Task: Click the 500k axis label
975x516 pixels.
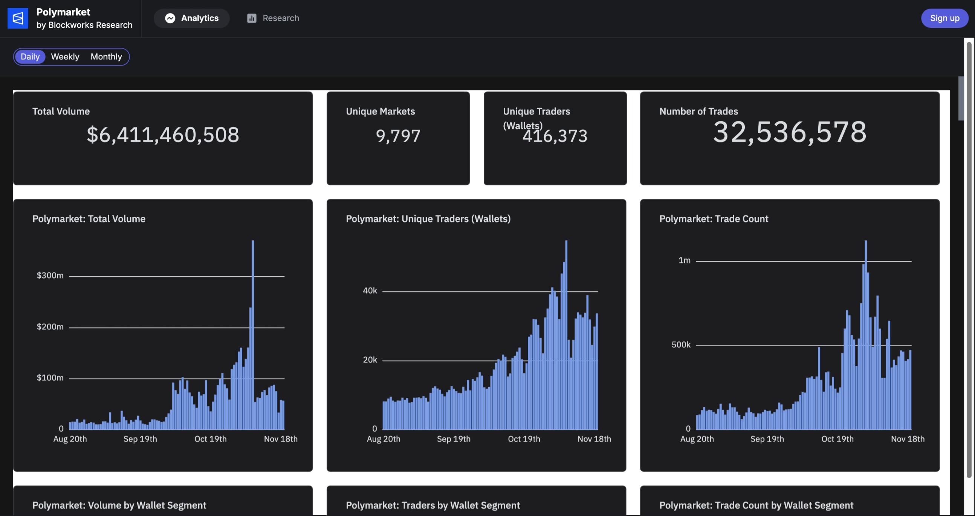Action: point(681,345)
